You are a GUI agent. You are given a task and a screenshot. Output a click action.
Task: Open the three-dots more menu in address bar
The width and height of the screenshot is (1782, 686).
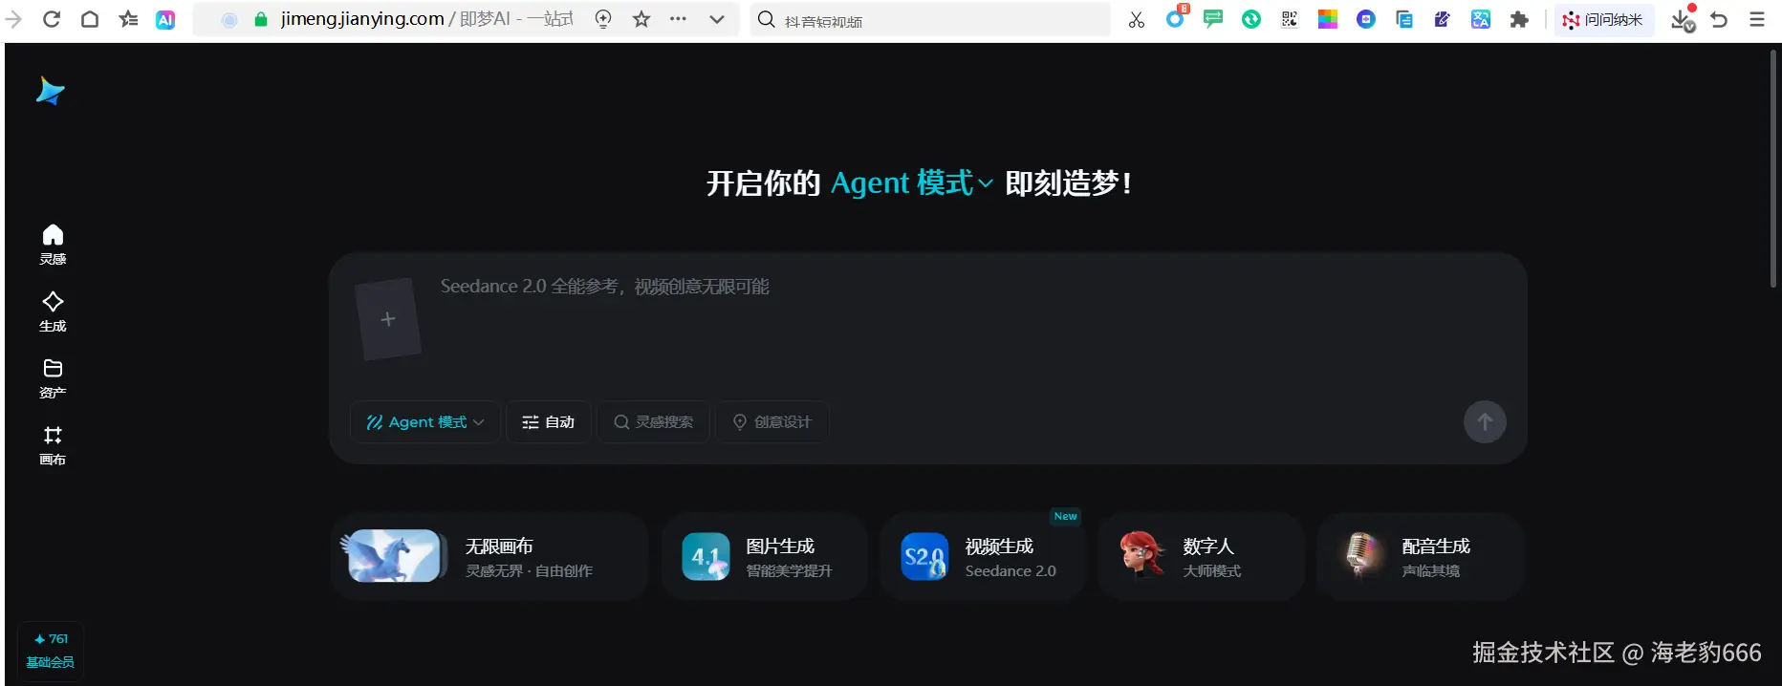click(x=678, y=19)
